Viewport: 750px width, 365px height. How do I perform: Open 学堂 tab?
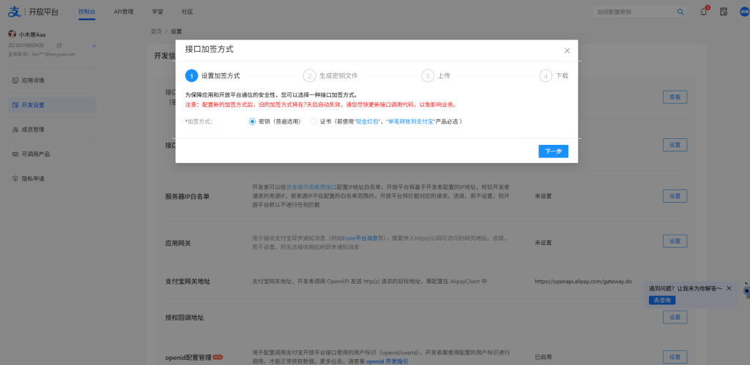(158, 12)
